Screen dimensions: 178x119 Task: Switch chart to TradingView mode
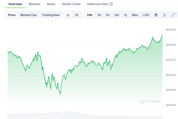tap(50, 15)
